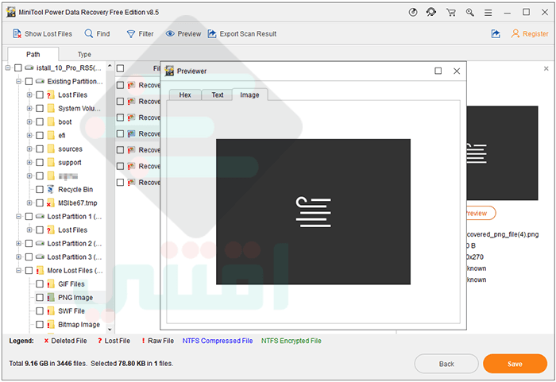Click the fourth recovered file image icon
This screenshot has height=382, width=556.
click(x=132, y=133)
